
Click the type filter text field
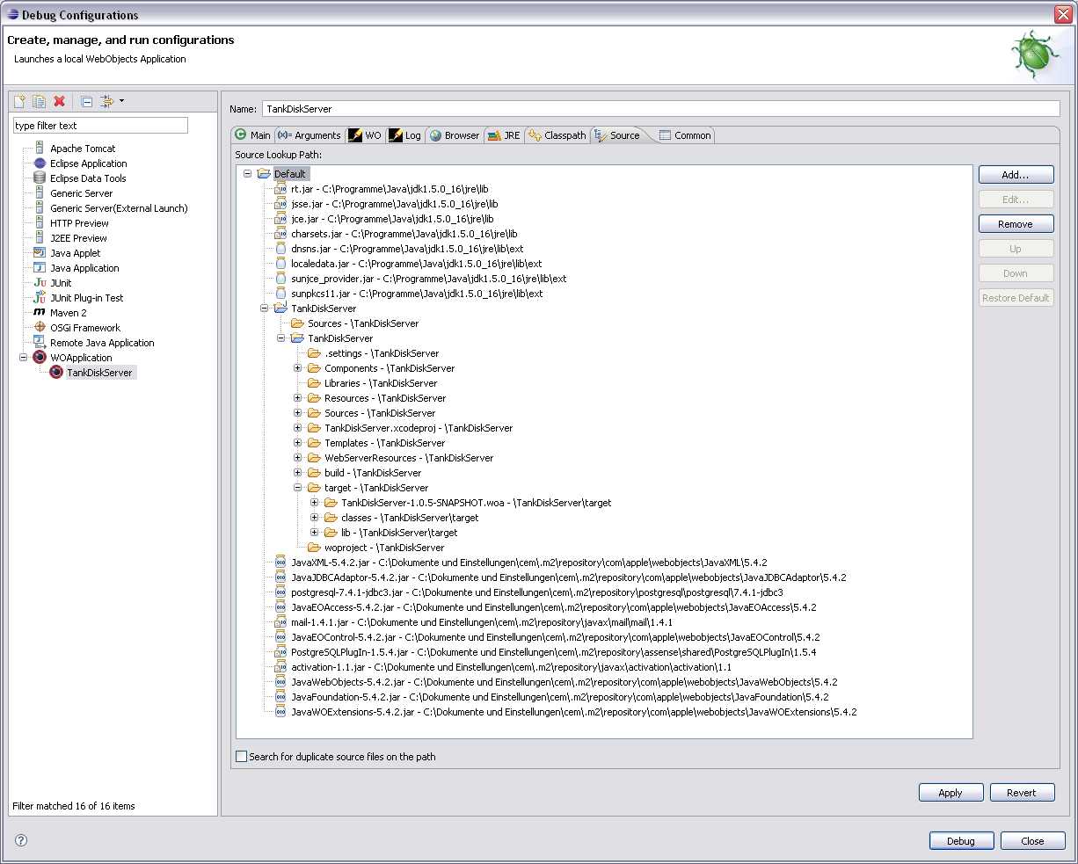pos(100,126)
